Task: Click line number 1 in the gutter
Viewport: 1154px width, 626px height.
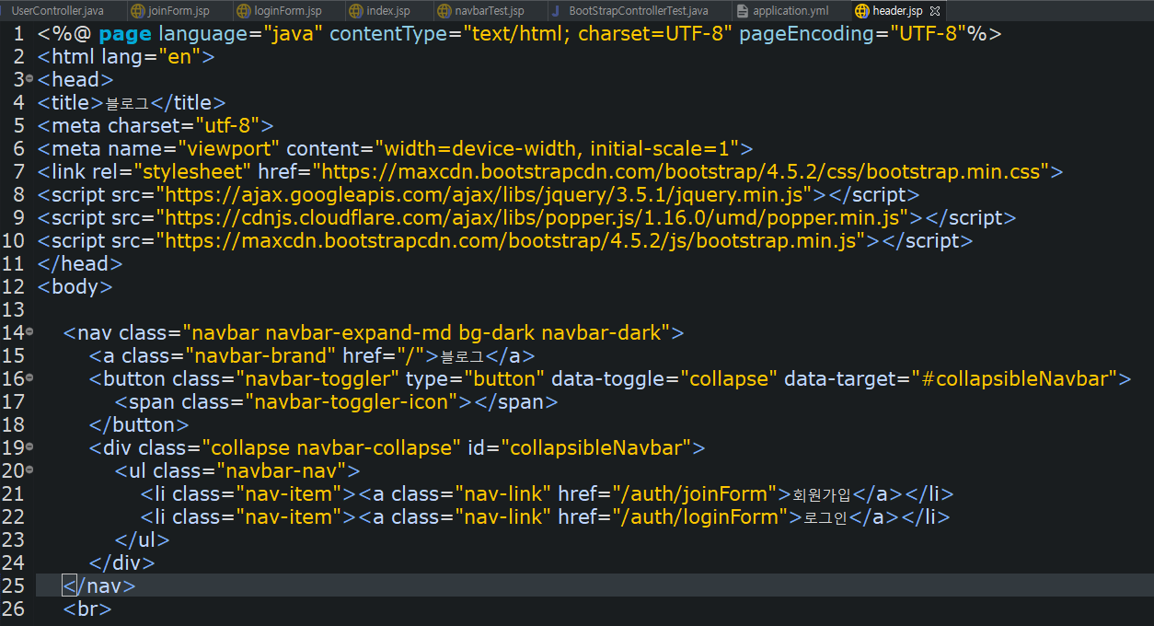Action: [18, 34]
